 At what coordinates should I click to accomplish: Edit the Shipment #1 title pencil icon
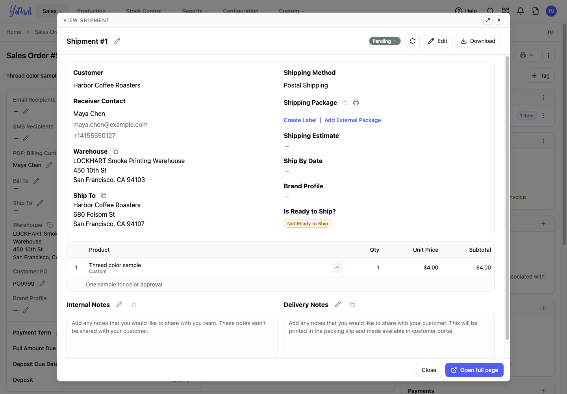coord(117,41)
